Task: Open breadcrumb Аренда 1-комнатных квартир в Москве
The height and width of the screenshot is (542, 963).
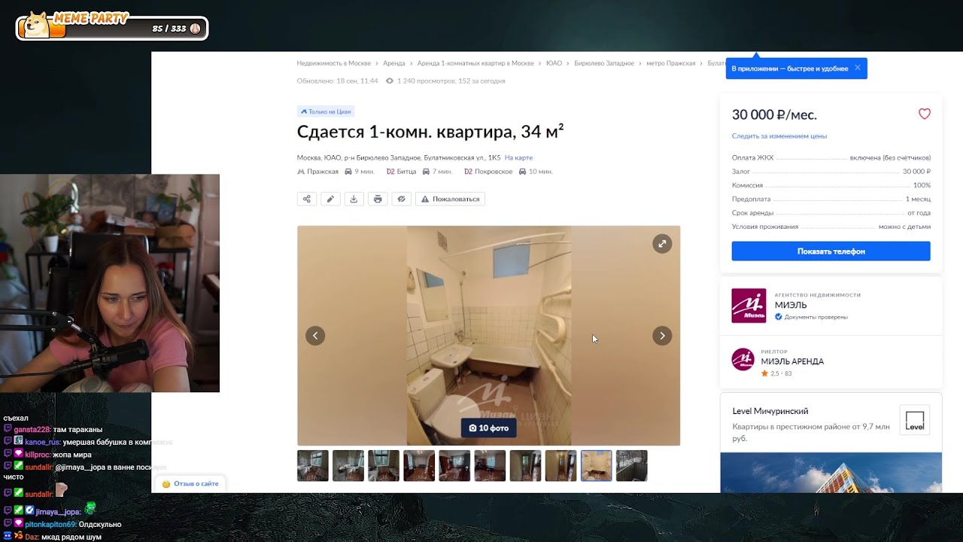Action: 475,63
